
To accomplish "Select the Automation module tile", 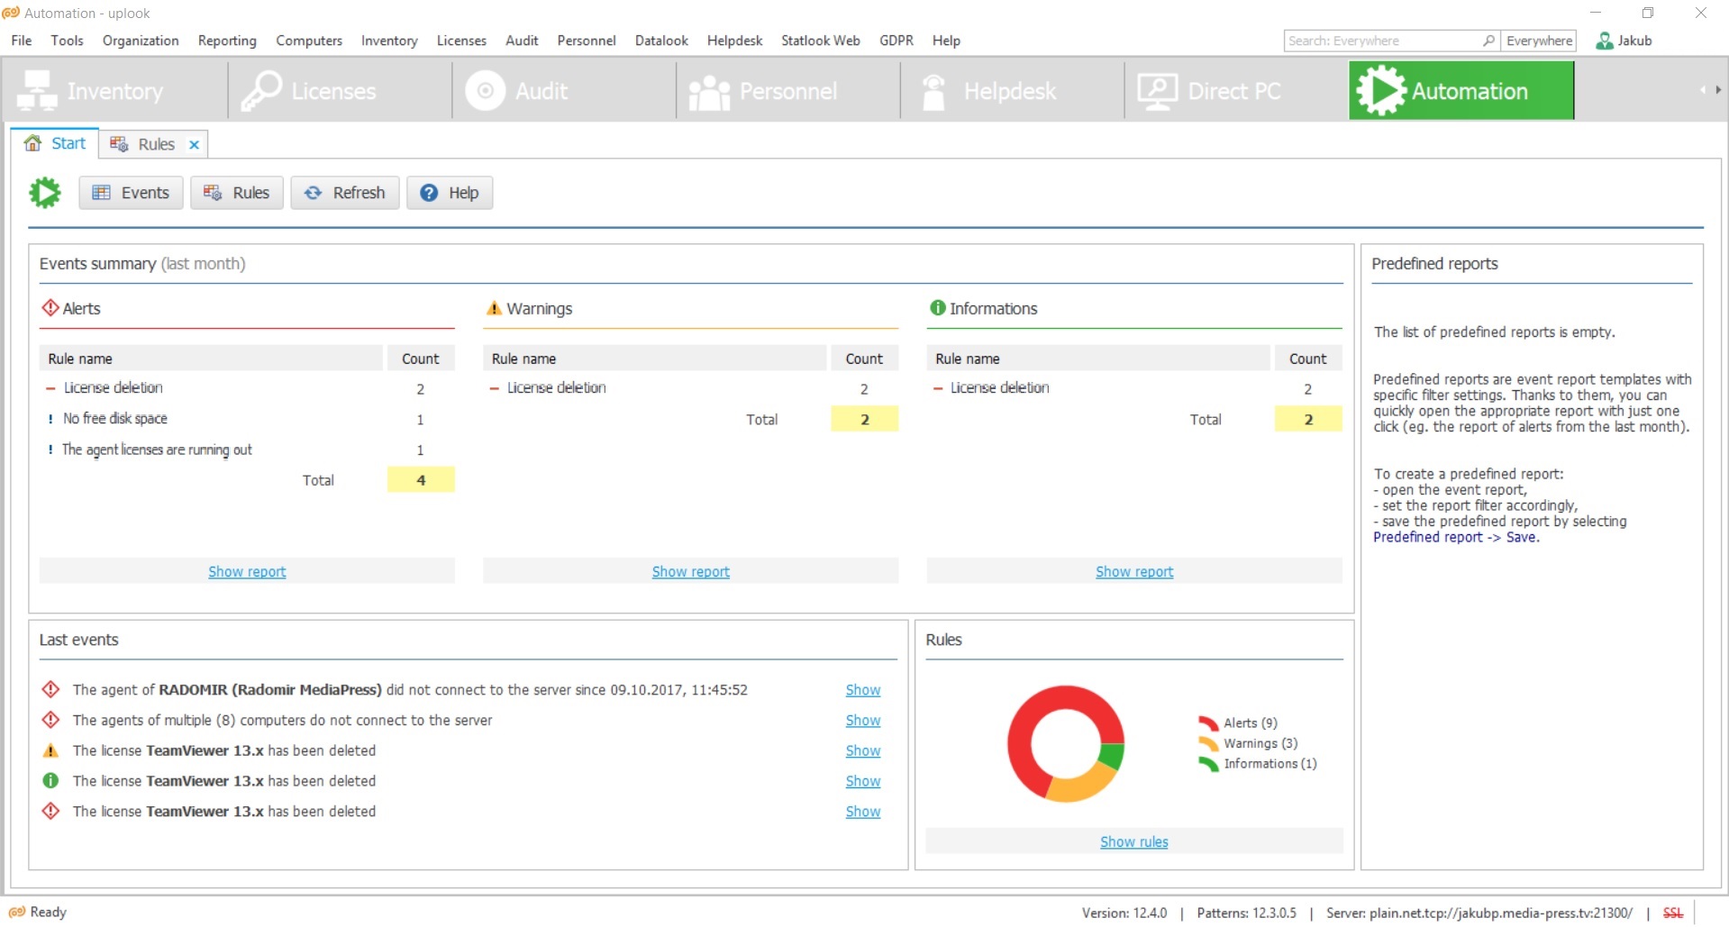I will 1461,91.
